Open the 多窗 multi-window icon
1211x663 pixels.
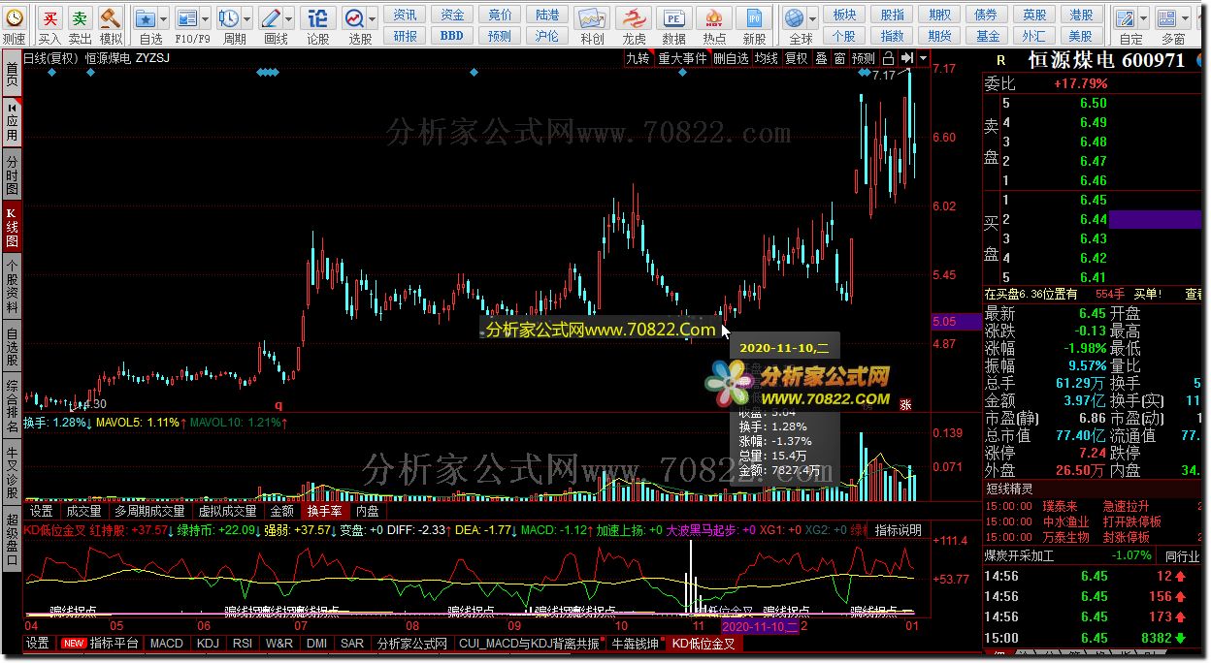click(1167, 18)
